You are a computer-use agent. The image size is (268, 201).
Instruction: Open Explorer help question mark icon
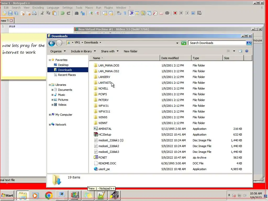click(247, 51)
